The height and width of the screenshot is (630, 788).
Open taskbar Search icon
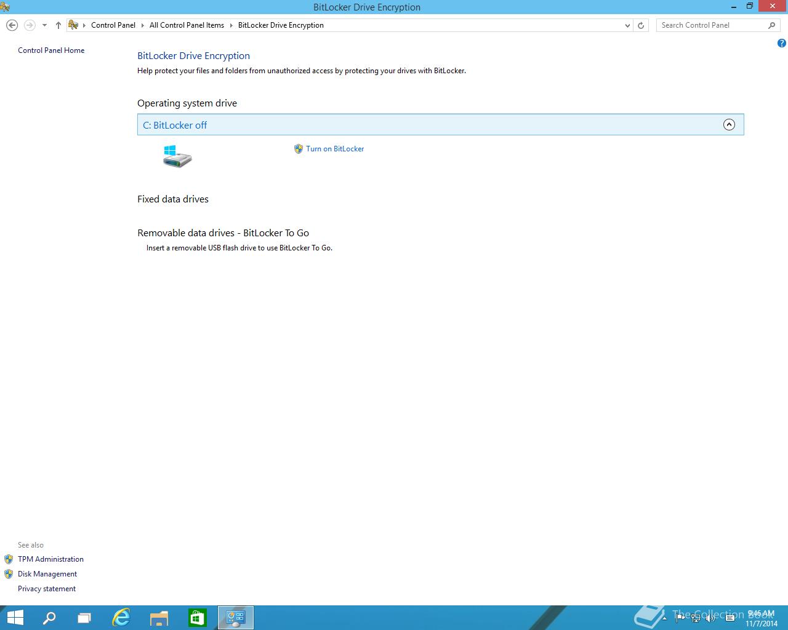(49, 618)
